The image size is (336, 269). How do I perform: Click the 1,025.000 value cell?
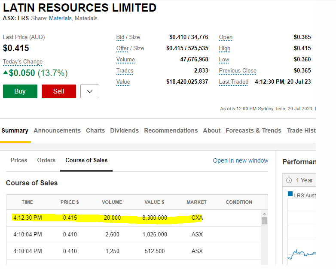pyautogui.click(x=155, y=235)
